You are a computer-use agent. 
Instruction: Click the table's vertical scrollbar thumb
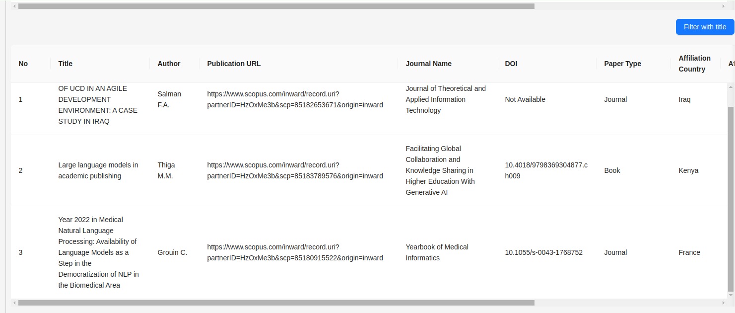(730, 199)
